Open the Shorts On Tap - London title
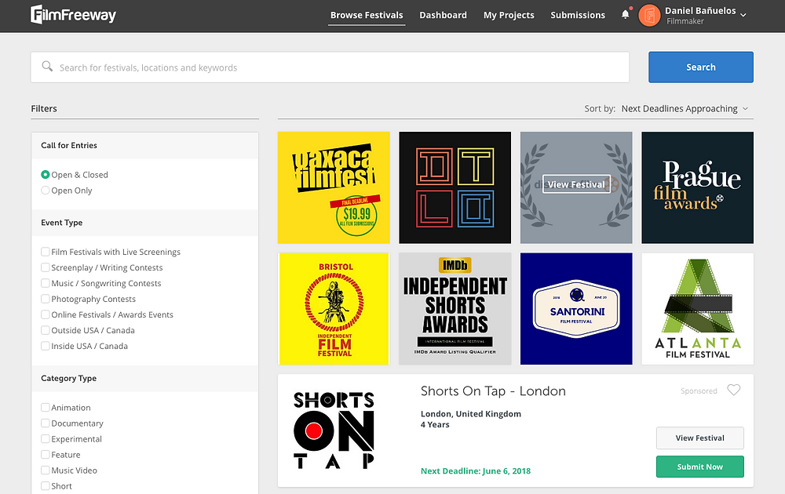 (493, 391)
